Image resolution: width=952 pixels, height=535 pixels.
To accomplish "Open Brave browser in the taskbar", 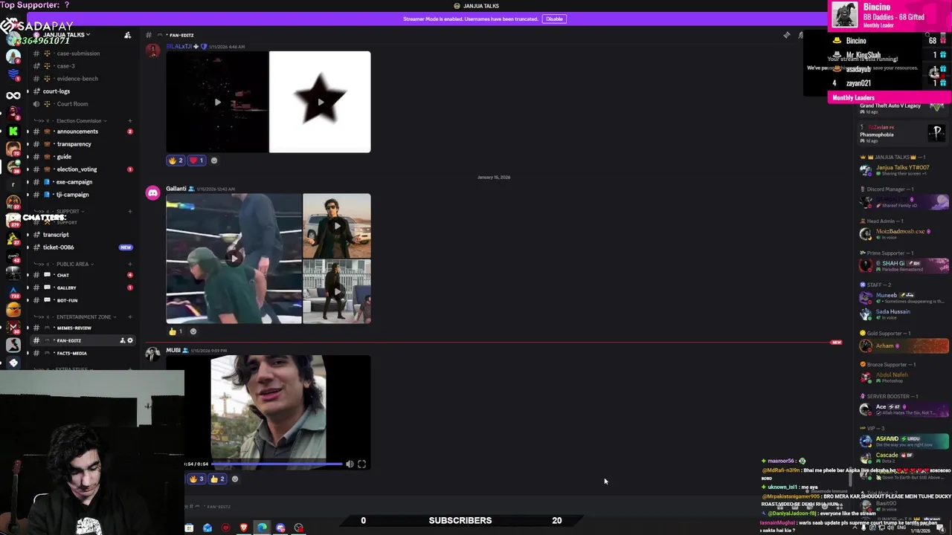I will (244, 528).
